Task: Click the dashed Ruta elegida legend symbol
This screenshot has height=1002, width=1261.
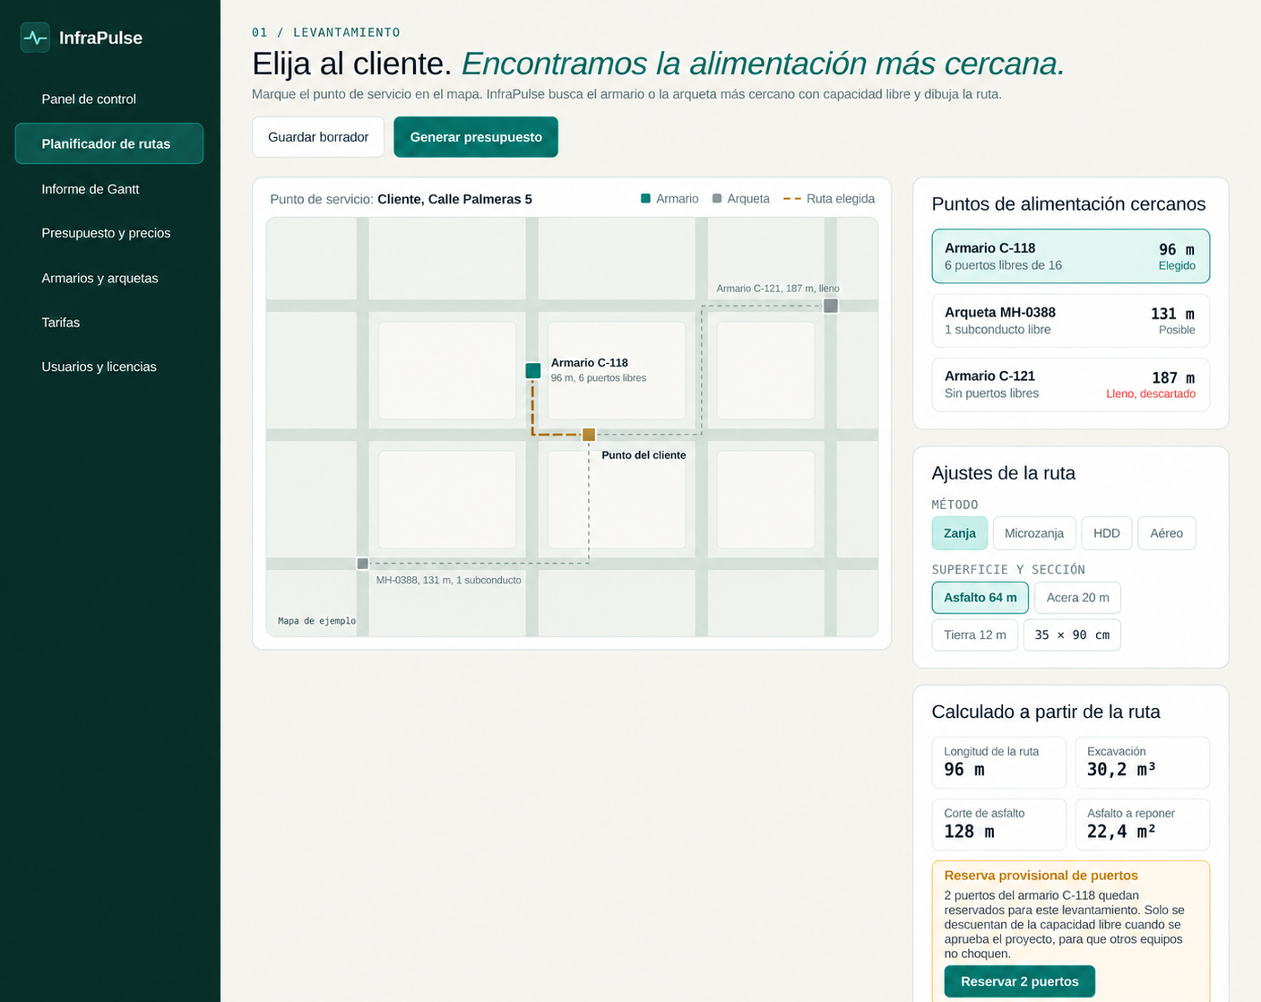Action: point(792,199)
